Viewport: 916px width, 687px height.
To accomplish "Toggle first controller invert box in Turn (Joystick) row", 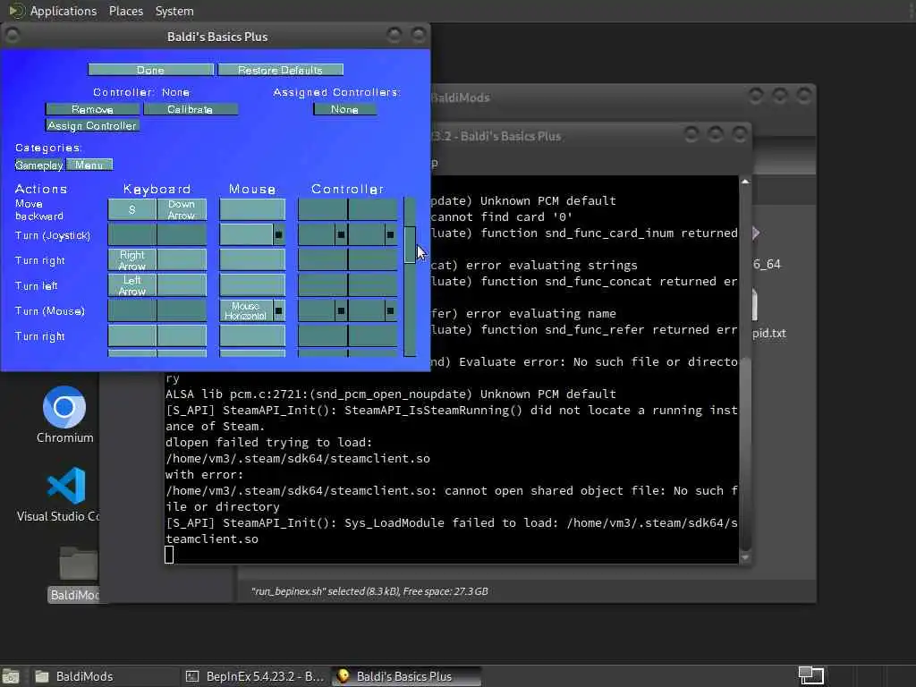I will click(341, 235).
